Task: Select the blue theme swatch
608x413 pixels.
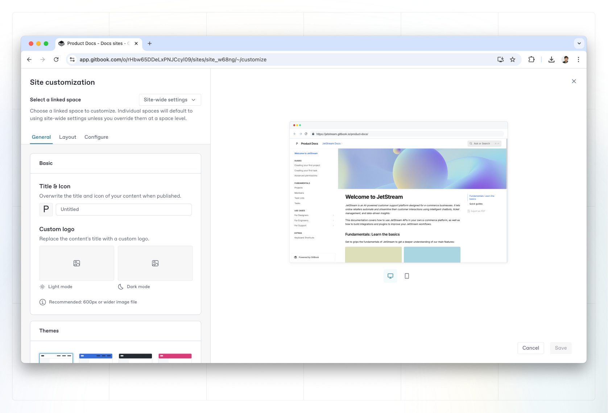Action: coord(96,358)
